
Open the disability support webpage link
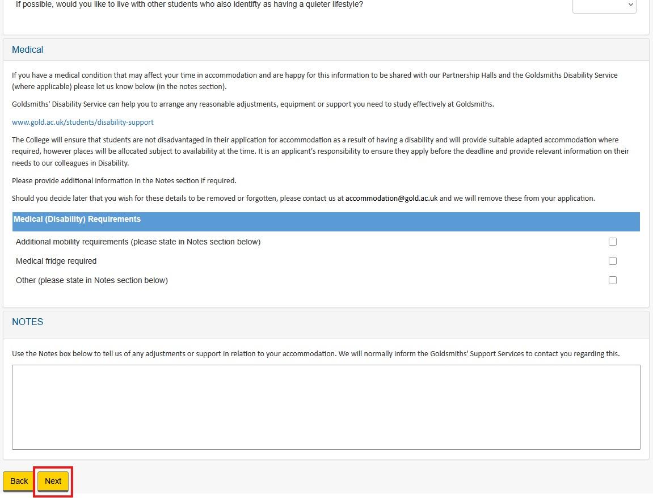tap(82, 122)
